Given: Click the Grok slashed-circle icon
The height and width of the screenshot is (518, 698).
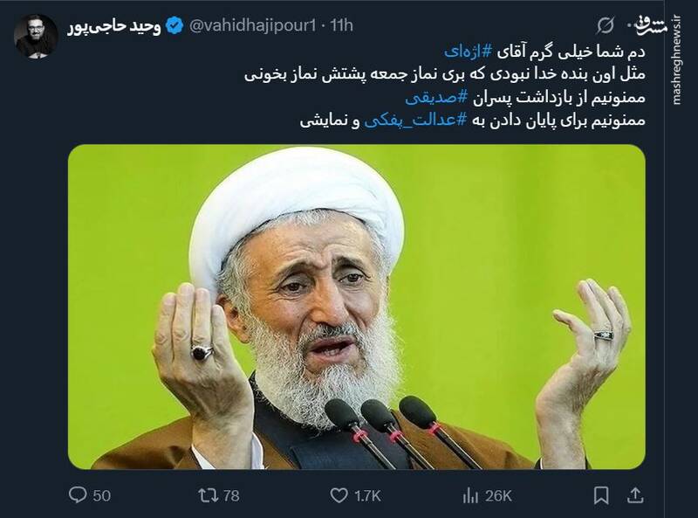Looking at the screenshot, I should coord(605,25).
